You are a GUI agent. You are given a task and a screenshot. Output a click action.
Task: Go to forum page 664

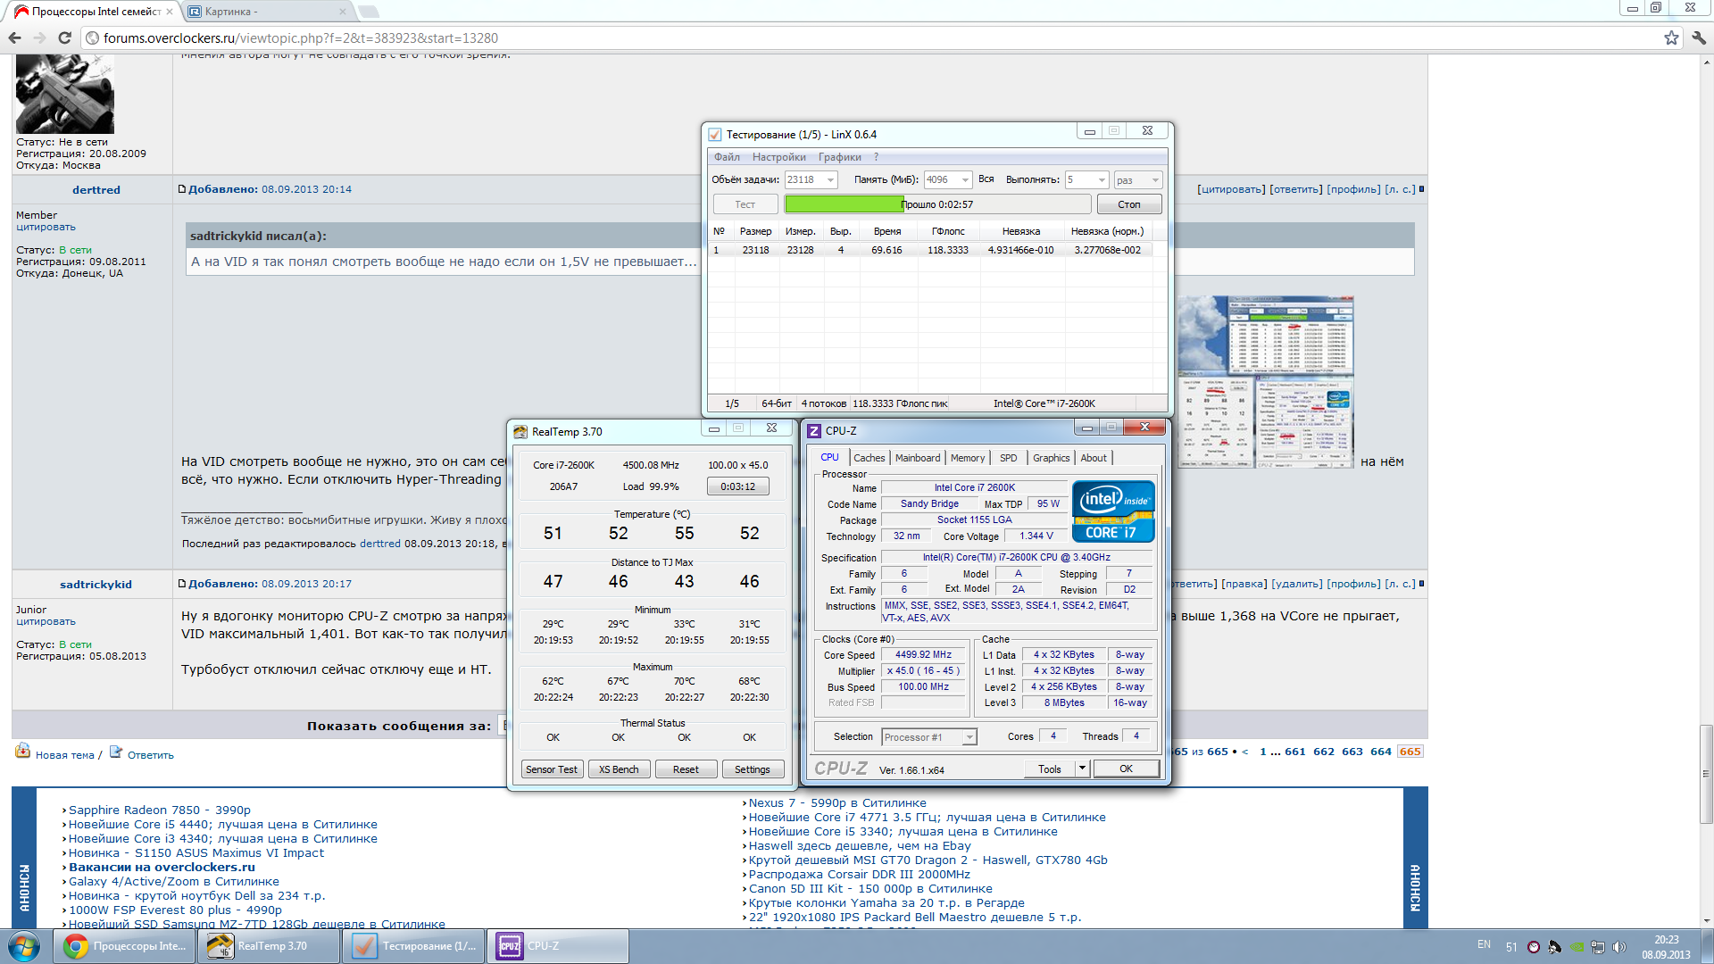click(1380, 752)
